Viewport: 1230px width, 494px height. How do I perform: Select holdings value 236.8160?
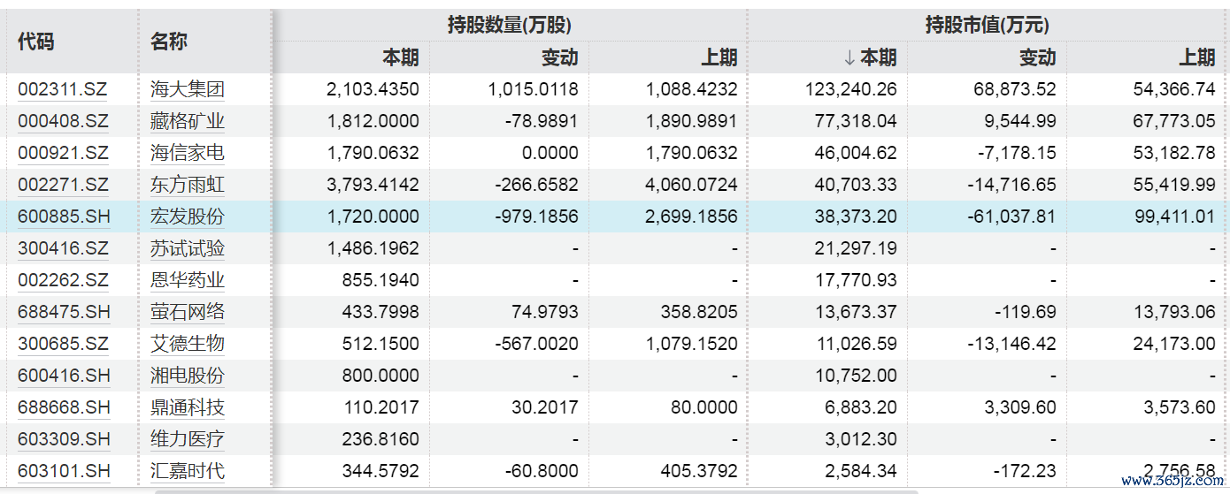click(381, 439)
